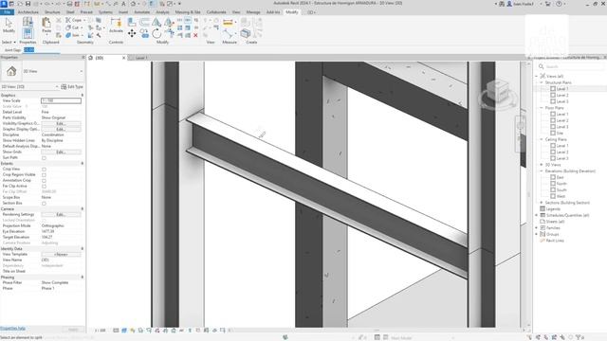Image resolution: width=607 pixels, height=341 pixels.
Task: Toggle the Sun Path checkbox
Action: coord(44,158)
